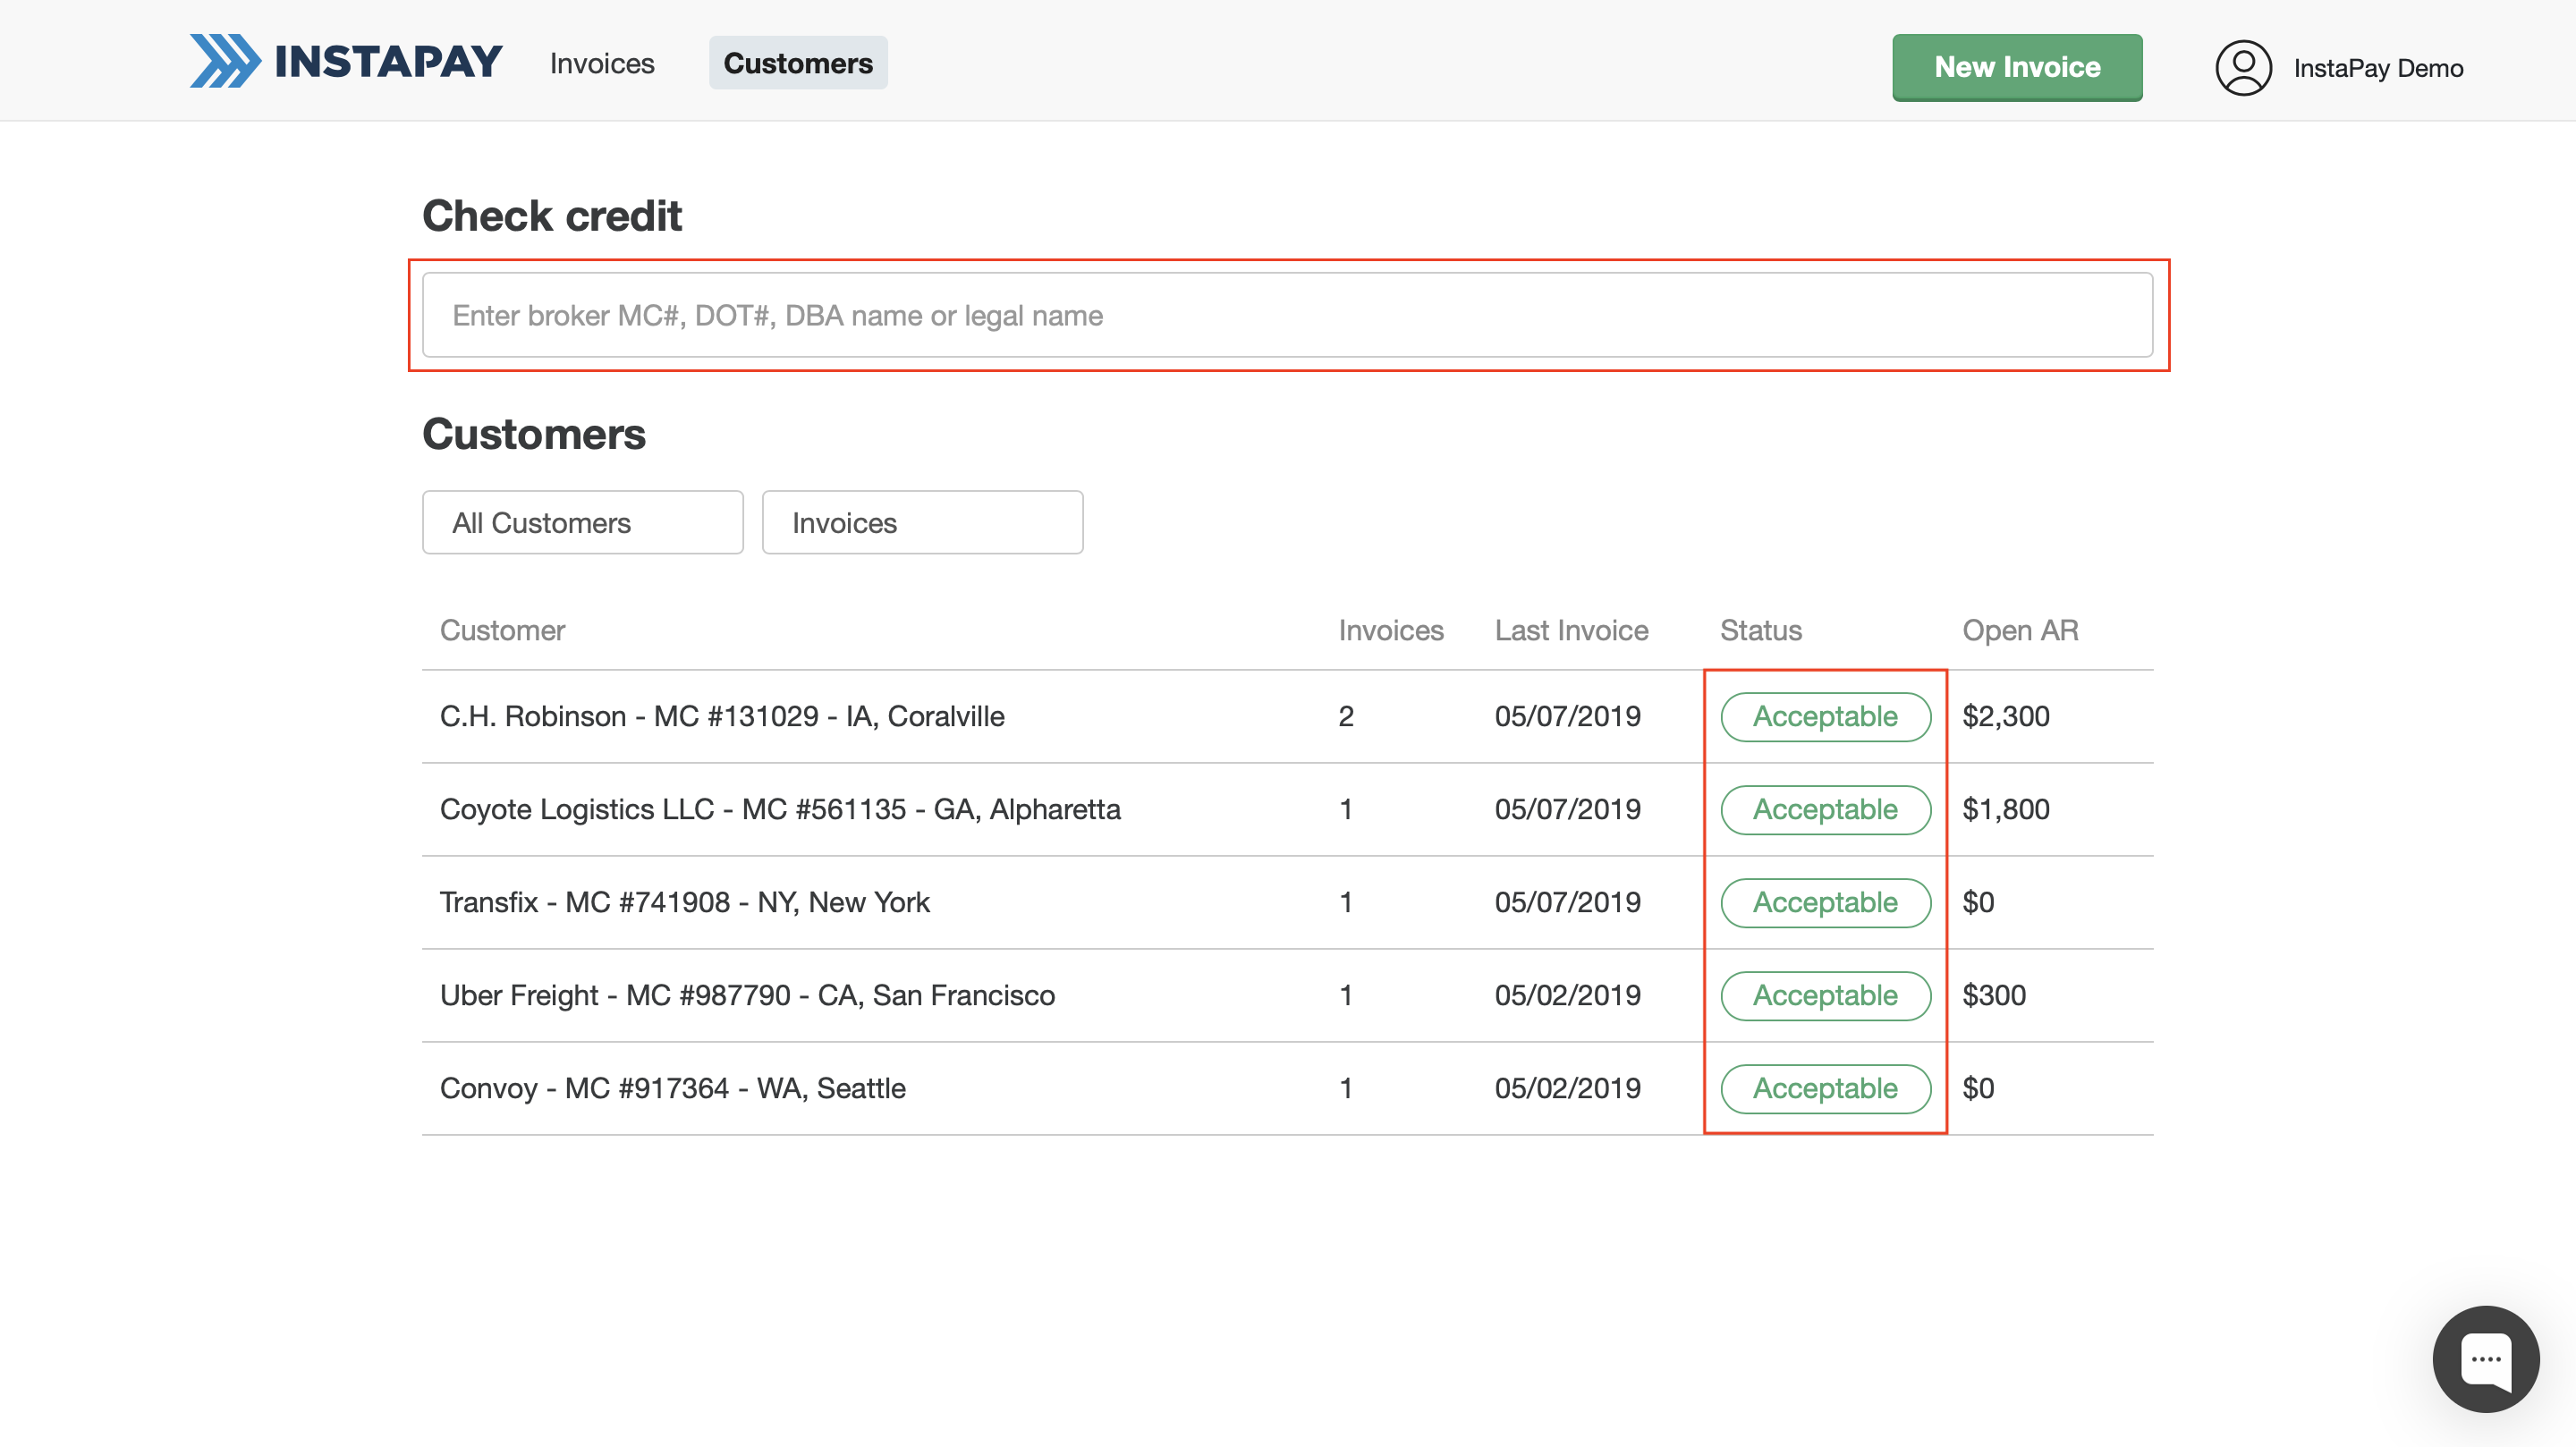This screenshot has width=2576, height=1447.
Task: Select the $1,800 Open AR value
Action: tap(2006, 809)
